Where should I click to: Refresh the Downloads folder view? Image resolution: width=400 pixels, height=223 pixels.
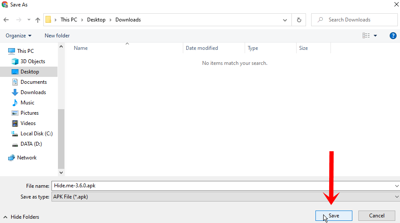(x=299, y=20)
